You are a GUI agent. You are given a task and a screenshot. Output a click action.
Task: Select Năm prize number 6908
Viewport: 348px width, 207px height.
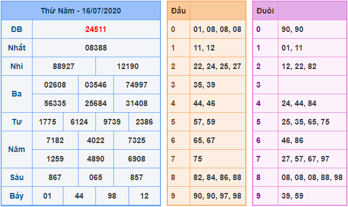[136, 159]
